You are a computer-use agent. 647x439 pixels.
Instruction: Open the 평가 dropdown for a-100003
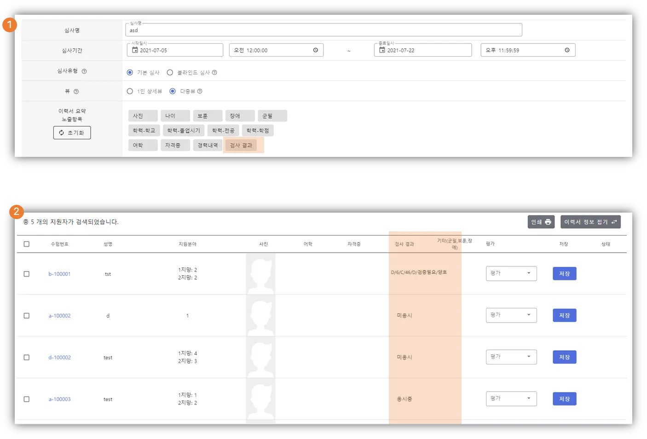click(511, 399)
